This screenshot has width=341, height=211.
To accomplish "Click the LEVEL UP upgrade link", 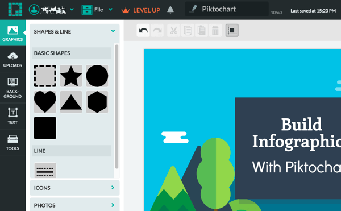I will (141, 10).
